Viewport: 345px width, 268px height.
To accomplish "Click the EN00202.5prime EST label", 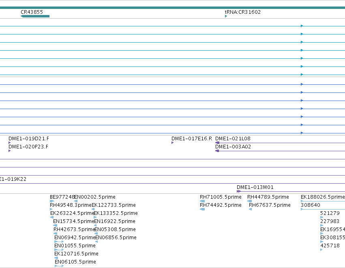I will click(x=95, y=197).
